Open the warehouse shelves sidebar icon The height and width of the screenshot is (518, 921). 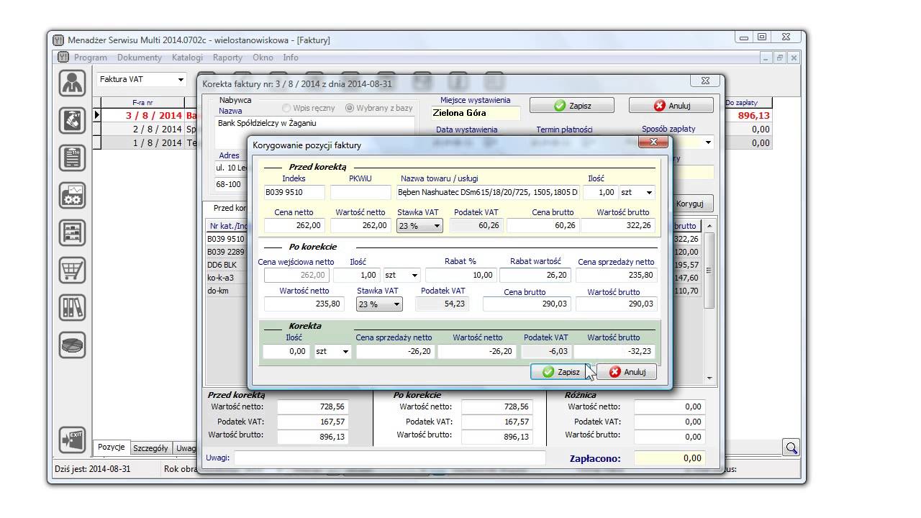73,232
